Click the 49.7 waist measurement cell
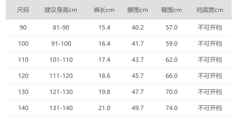Image resolution: width=237 pixels, height=129 pixels. coord(138,108)
